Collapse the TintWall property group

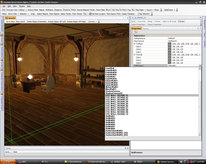tap(135, 55)
